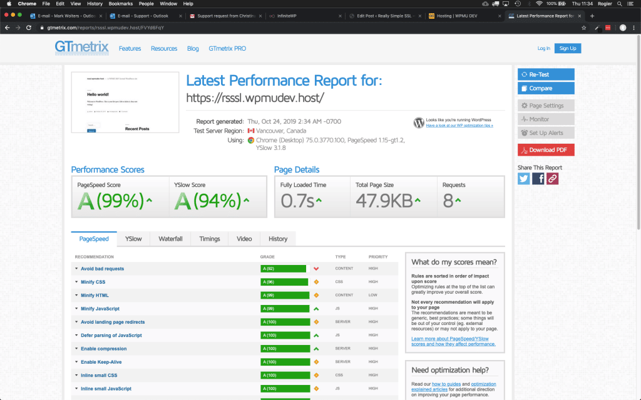
Task: Click the Avoid bad requests grade bar
Action: coord(284,269)
